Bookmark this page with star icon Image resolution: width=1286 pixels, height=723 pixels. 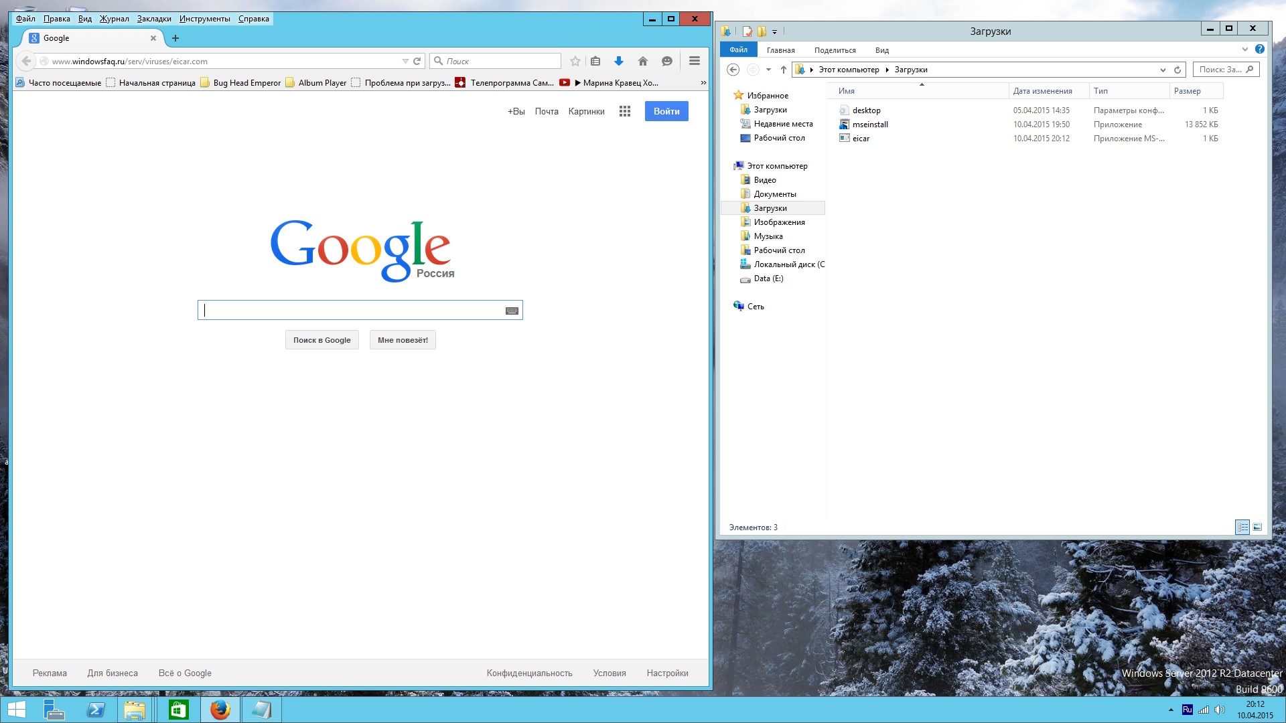[575, 61]
